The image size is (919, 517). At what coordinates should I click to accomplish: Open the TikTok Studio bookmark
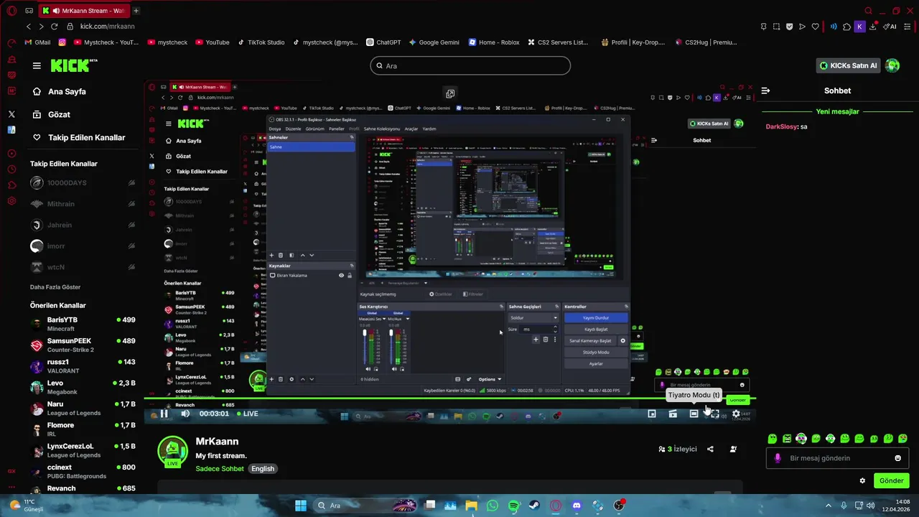[261, 42]
